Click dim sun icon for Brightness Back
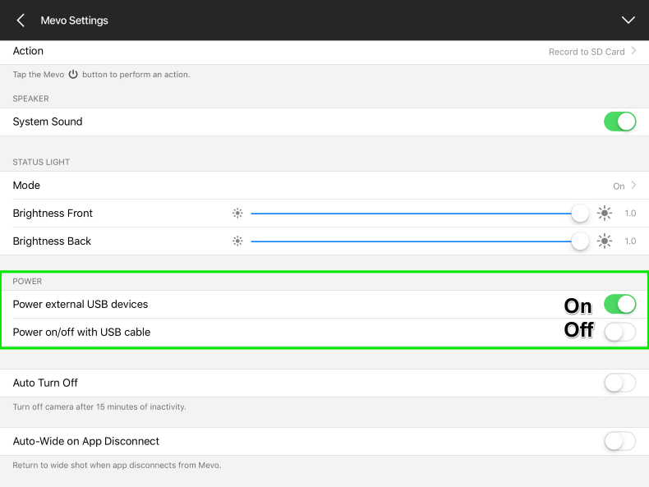 [237, 241]
